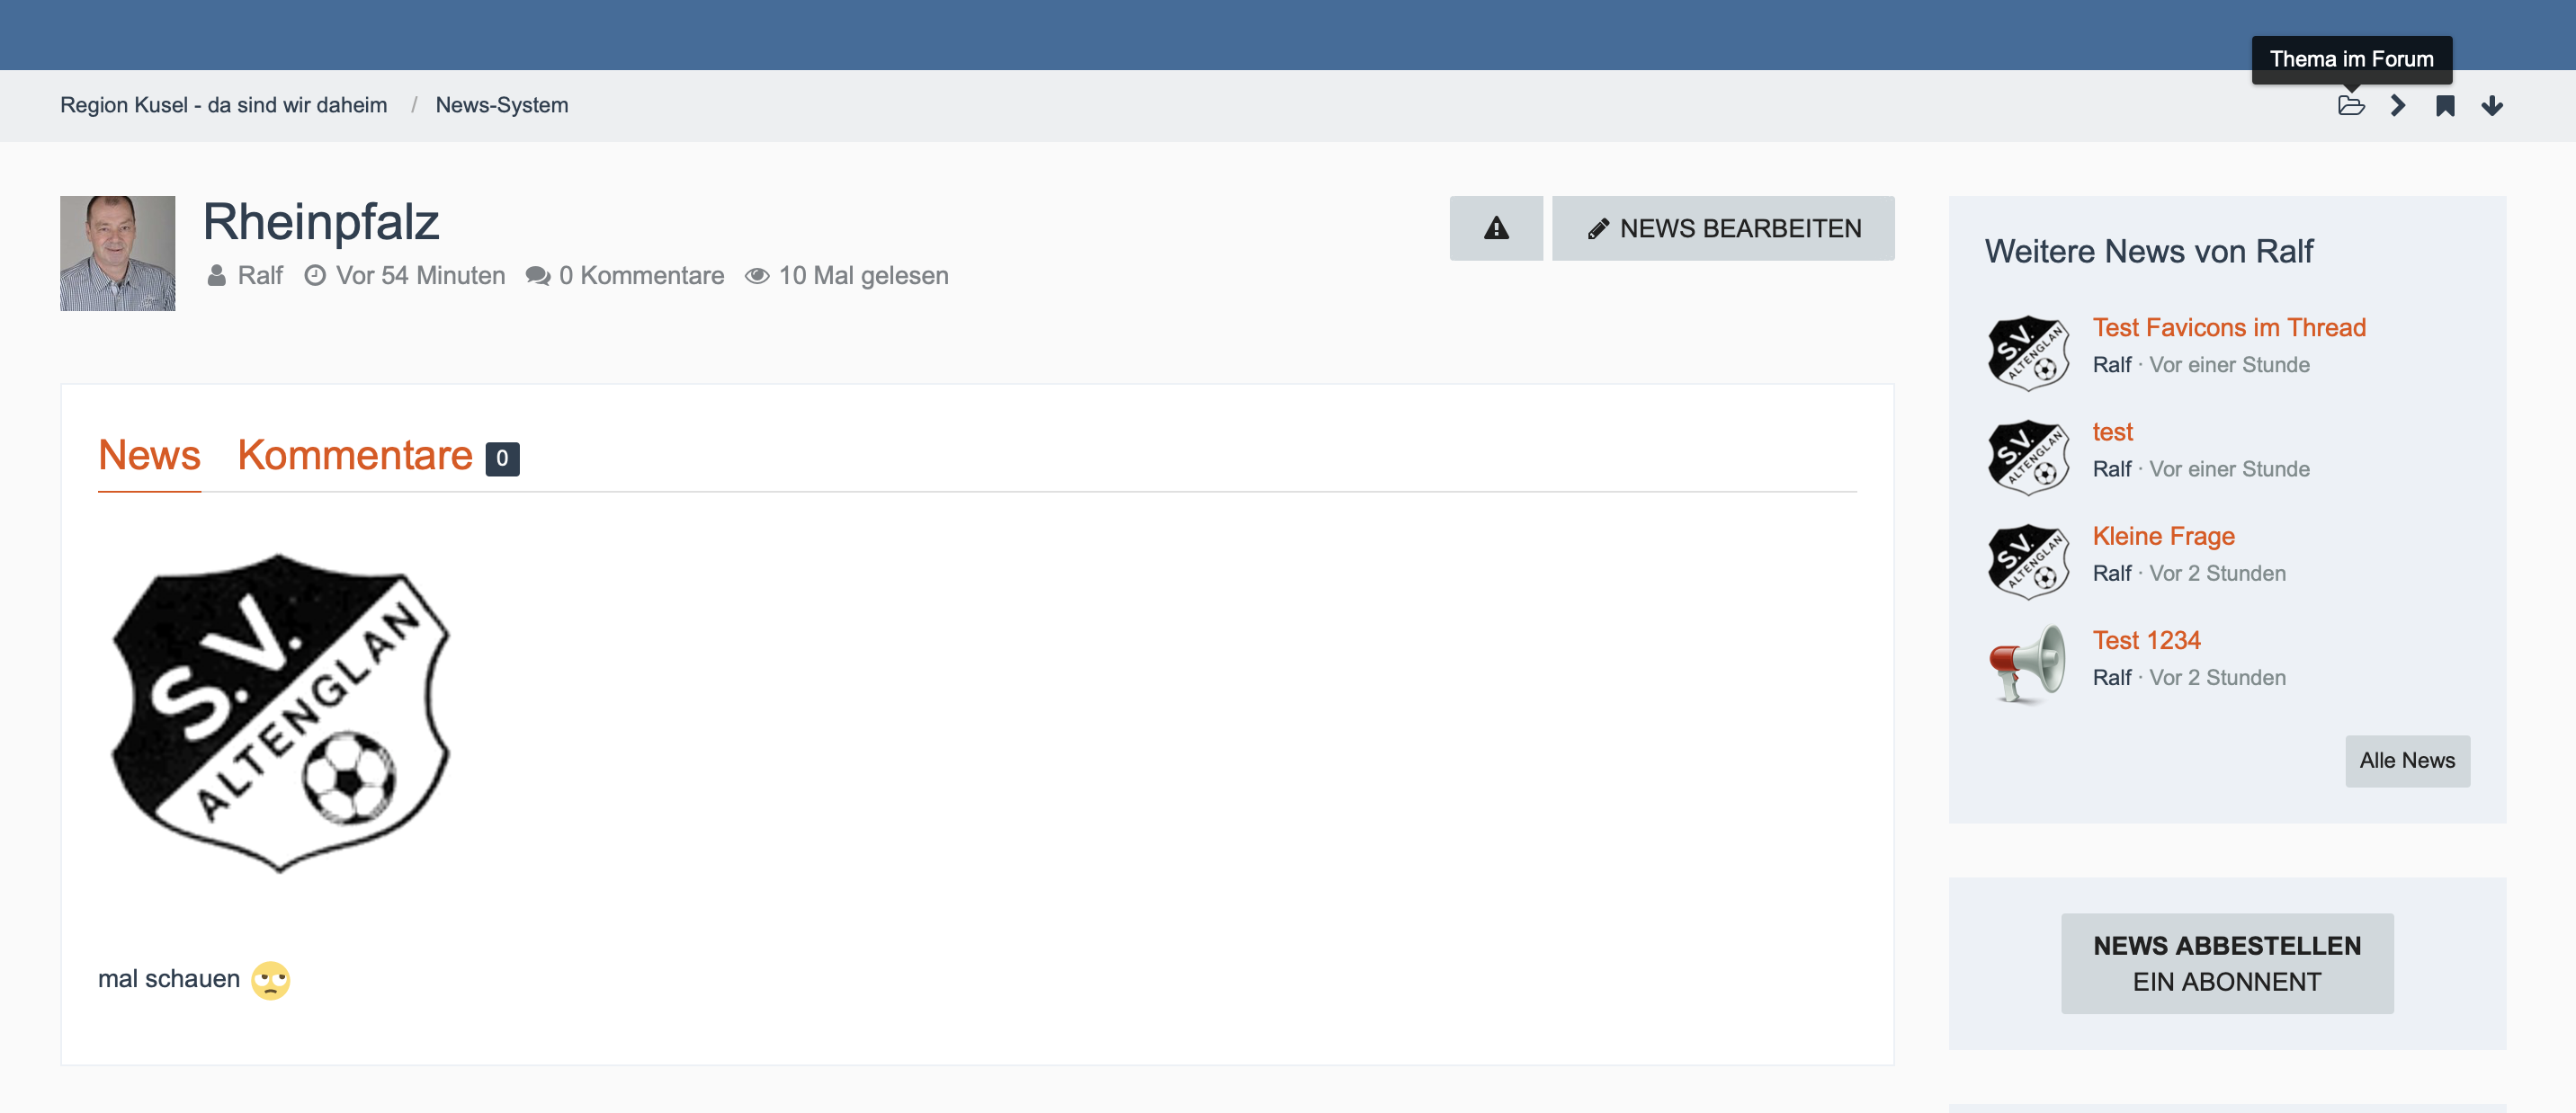Click Ralf's avatar photo

(117, 253)
